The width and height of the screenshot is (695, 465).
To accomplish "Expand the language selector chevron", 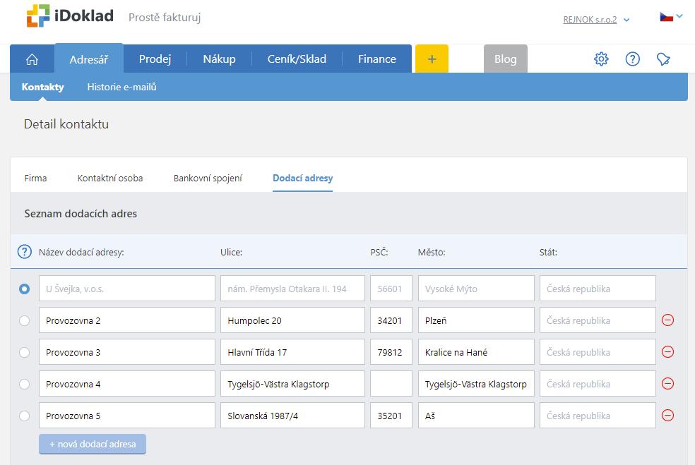I will click(679, 16).
